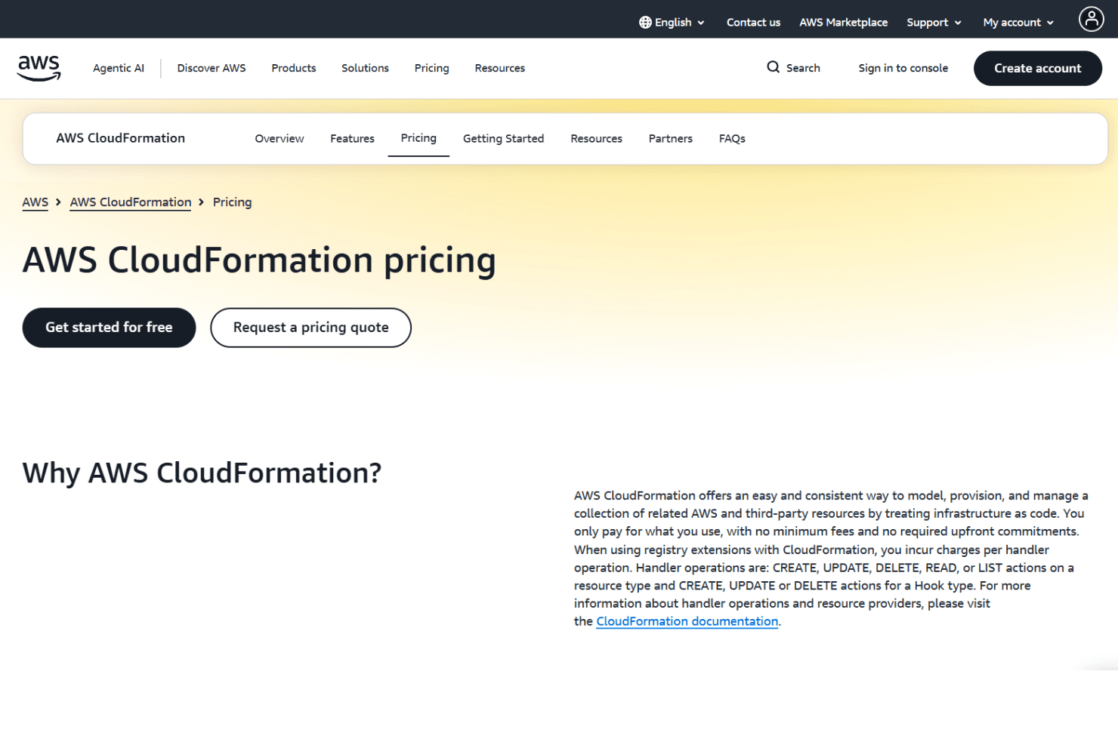Open the top navigation Resources menu
The height and width of the screenshot is (745, 1118).
499,68
